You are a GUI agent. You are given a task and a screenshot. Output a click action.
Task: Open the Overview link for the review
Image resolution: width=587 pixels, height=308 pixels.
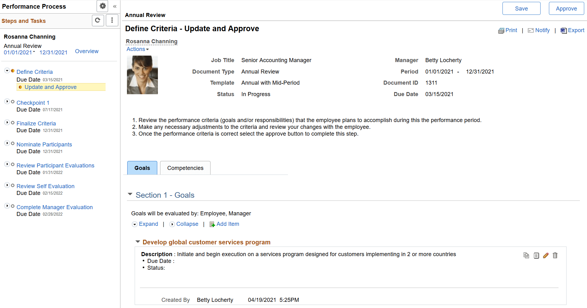[x=87, y=51]
